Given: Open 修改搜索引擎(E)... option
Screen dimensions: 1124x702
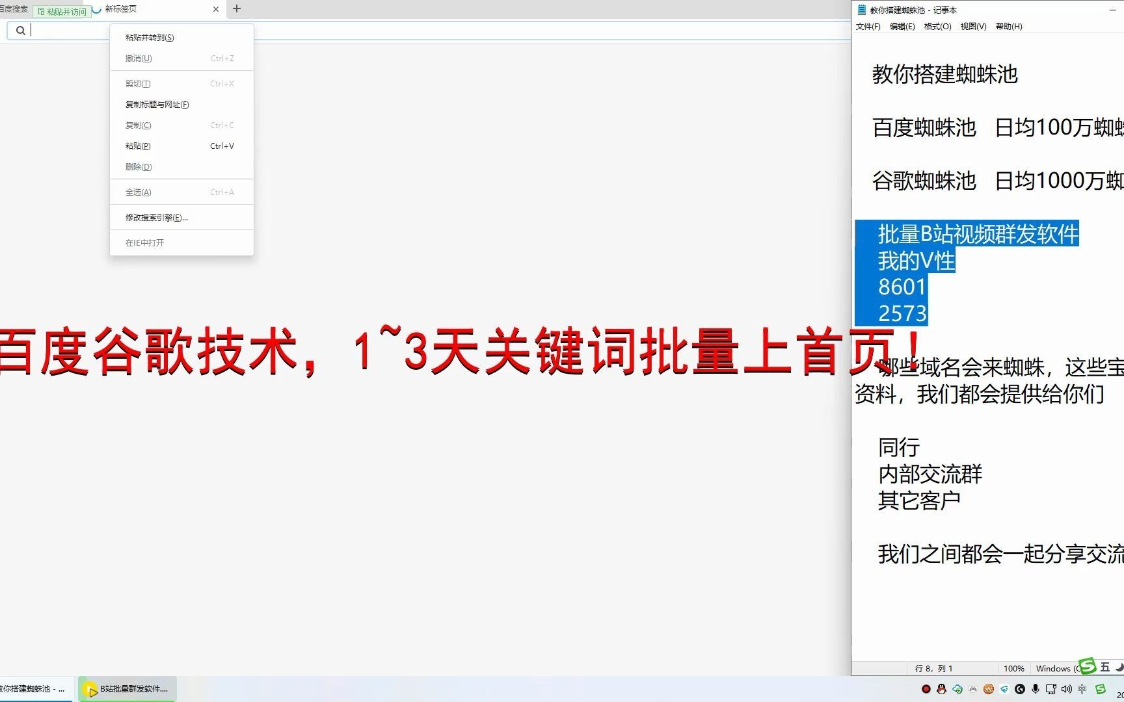Looking at the screenshot, I should 181,218.
